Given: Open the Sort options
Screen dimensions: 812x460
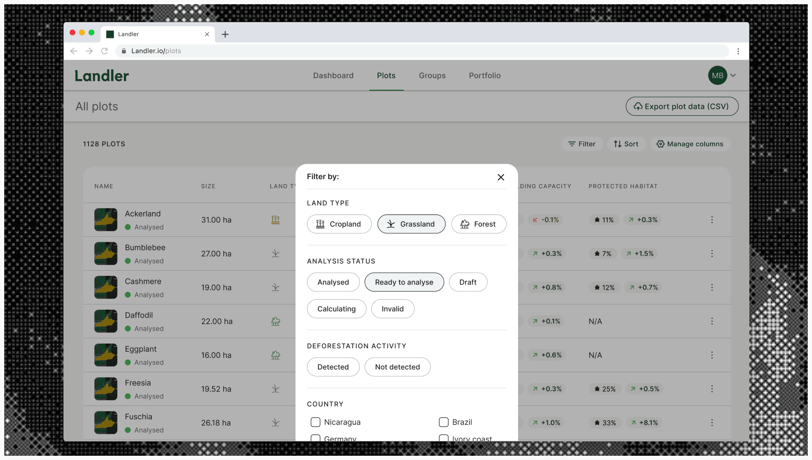Looking at the screenshot, I should (626, 144).
